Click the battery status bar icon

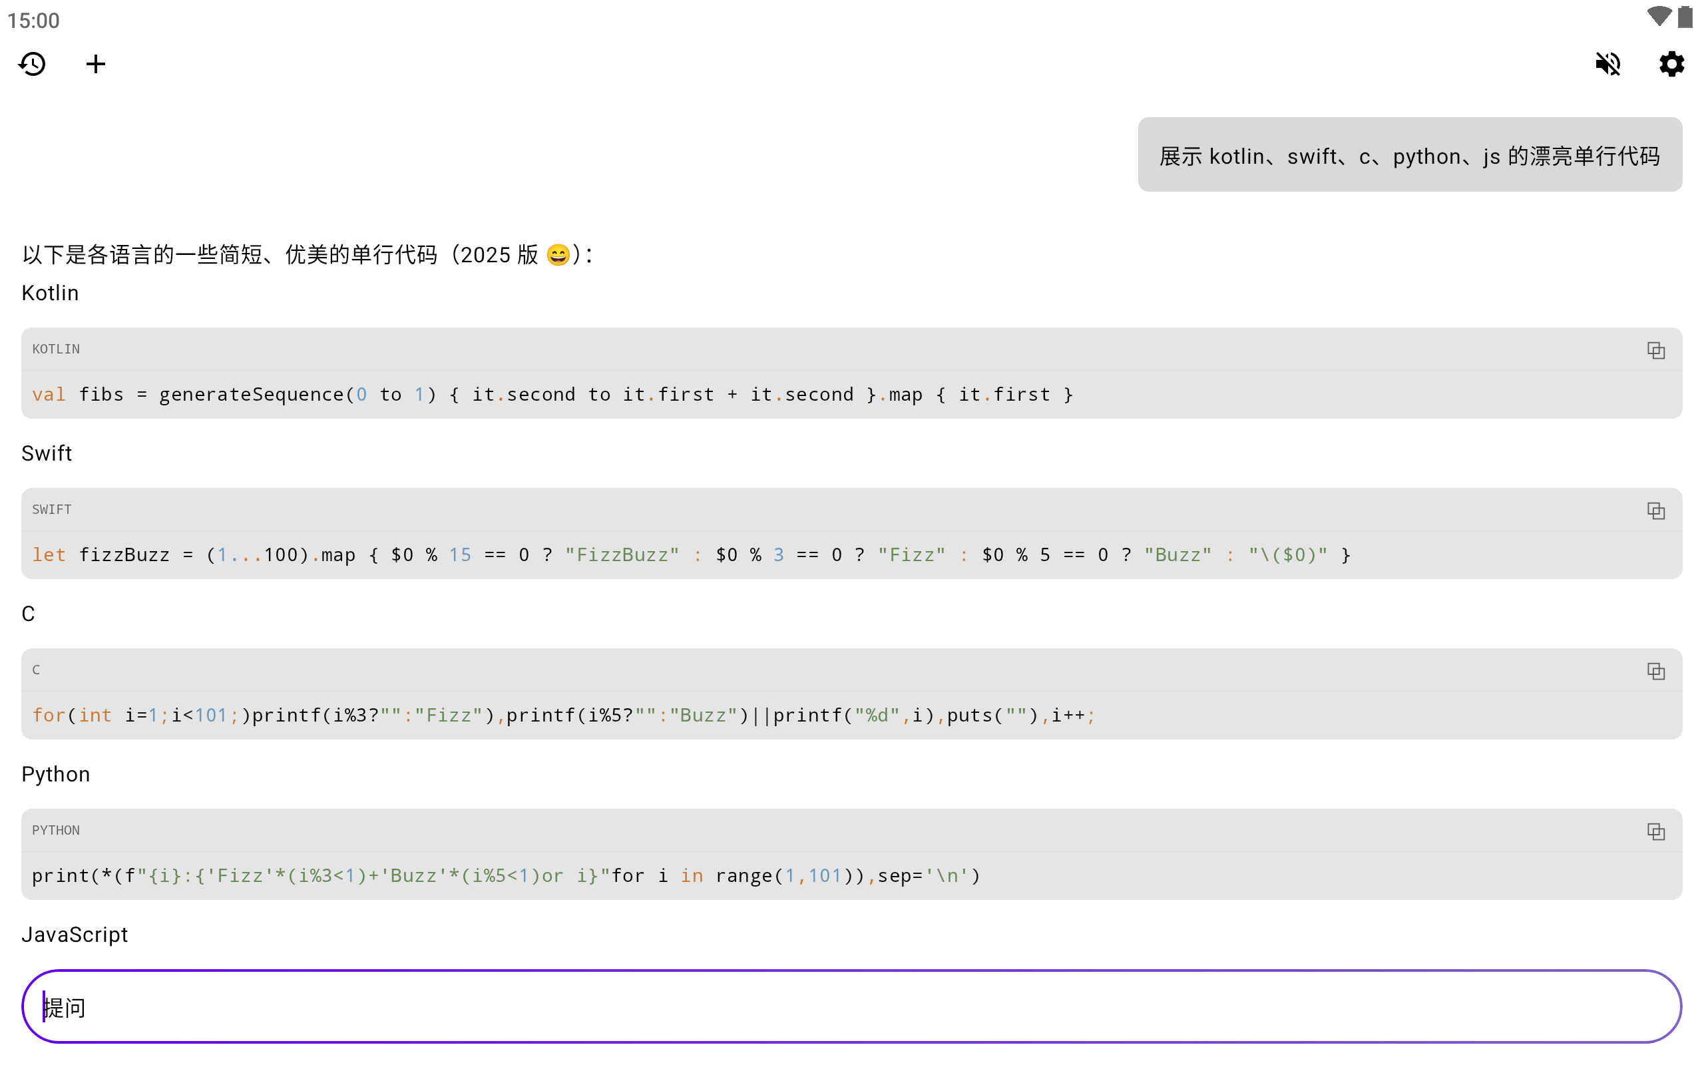pyautogui.click(x=1685, y=17)
